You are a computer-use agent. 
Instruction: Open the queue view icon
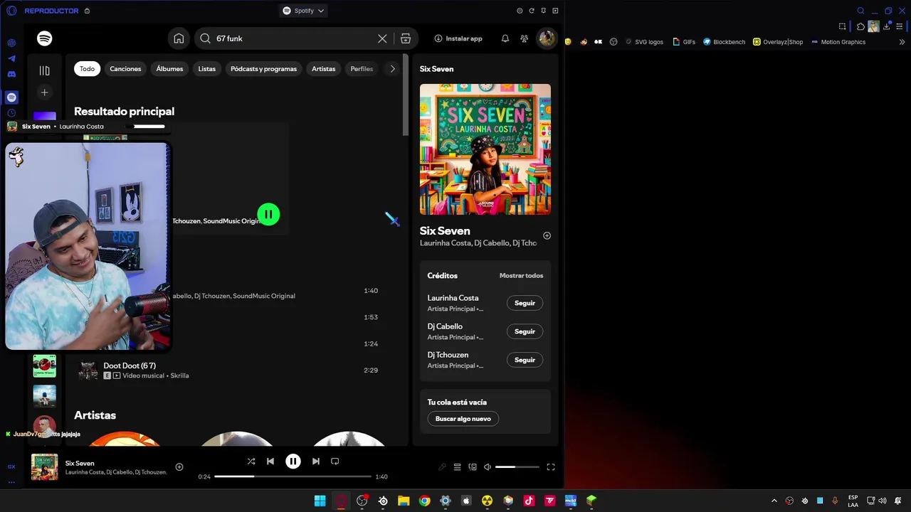458,467
